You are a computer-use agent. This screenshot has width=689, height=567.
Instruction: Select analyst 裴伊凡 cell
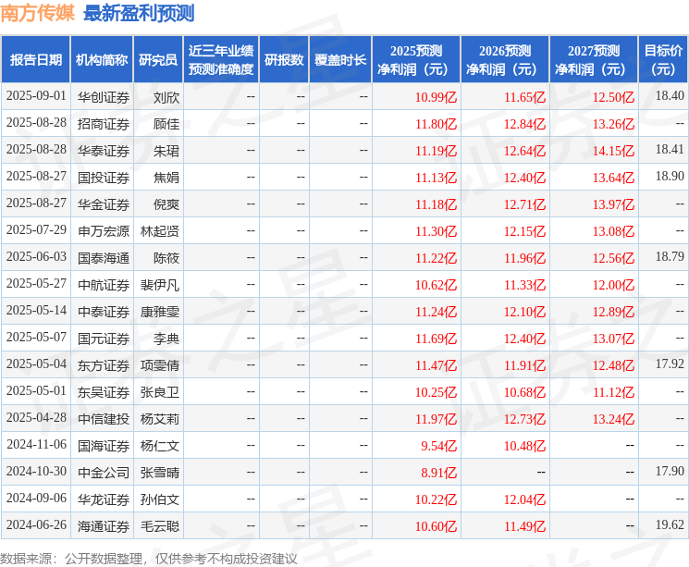(159, 285)
